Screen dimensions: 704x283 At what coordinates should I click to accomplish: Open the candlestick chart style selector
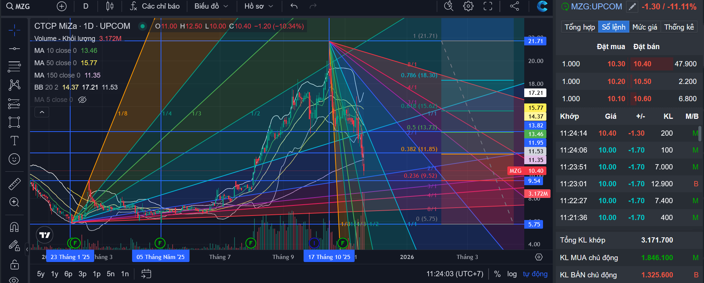pyautogui.click(x=110, y=6)
